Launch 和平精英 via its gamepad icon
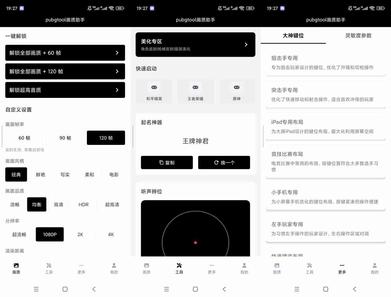This screenshot has width=391, height=297. point(154,87)
